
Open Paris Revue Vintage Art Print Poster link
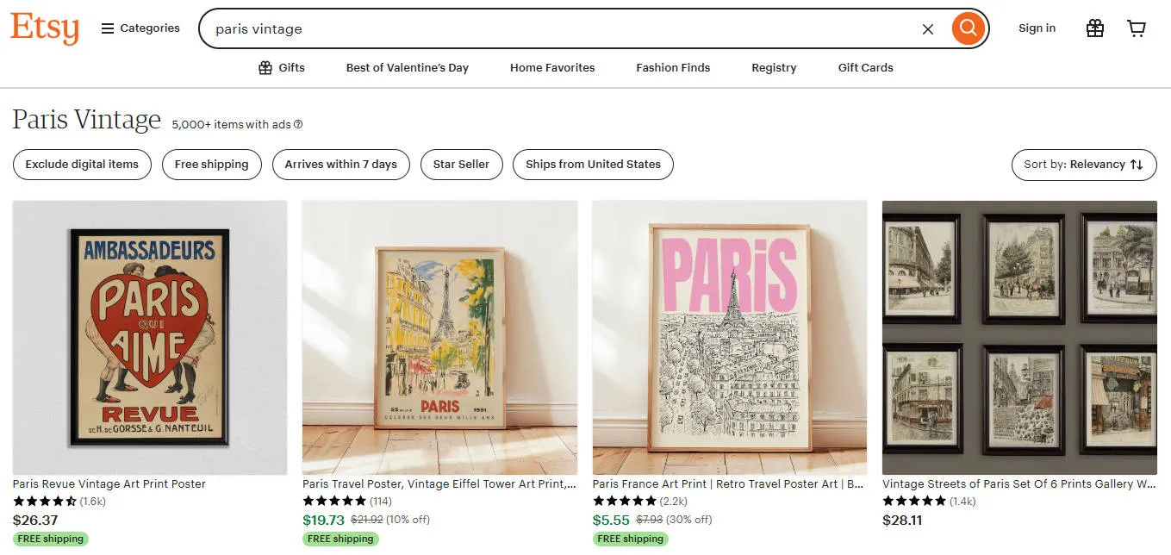109,484
